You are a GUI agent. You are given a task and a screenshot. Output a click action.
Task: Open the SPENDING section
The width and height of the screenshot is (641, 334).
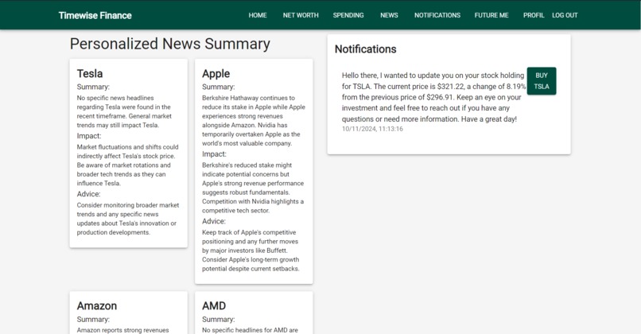click(348, 15)
